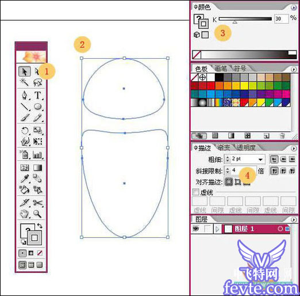Image resolution: width=300 pixels, height=296 pixels.
Task: Switch to standard screen mode
Action: (x=22, y=265)
